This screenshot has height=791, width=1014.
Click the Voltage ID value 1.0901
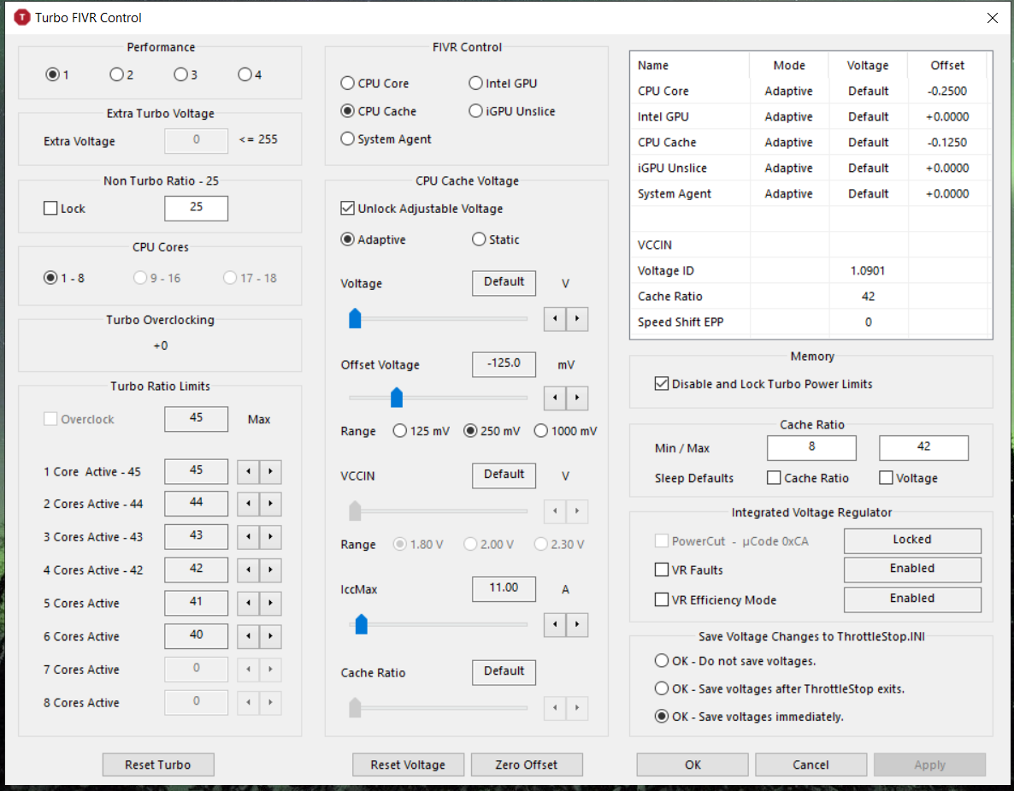click(x=868, y=270)
